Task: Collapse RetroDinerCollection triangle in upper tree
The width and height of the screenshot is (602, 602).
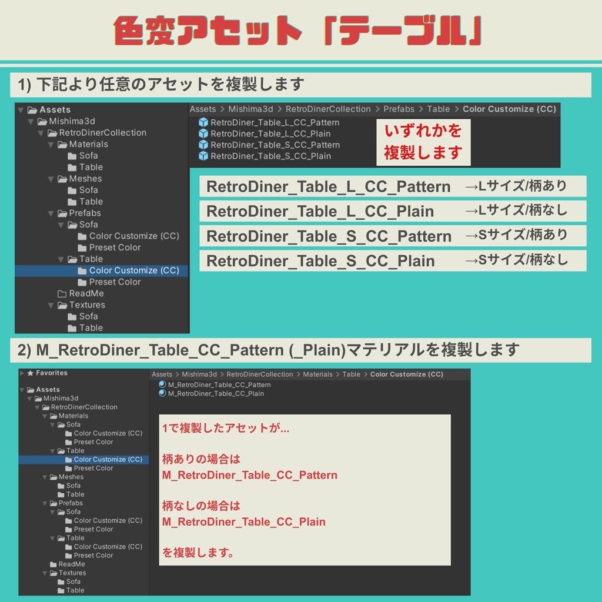Action: [x=41, y=133]
